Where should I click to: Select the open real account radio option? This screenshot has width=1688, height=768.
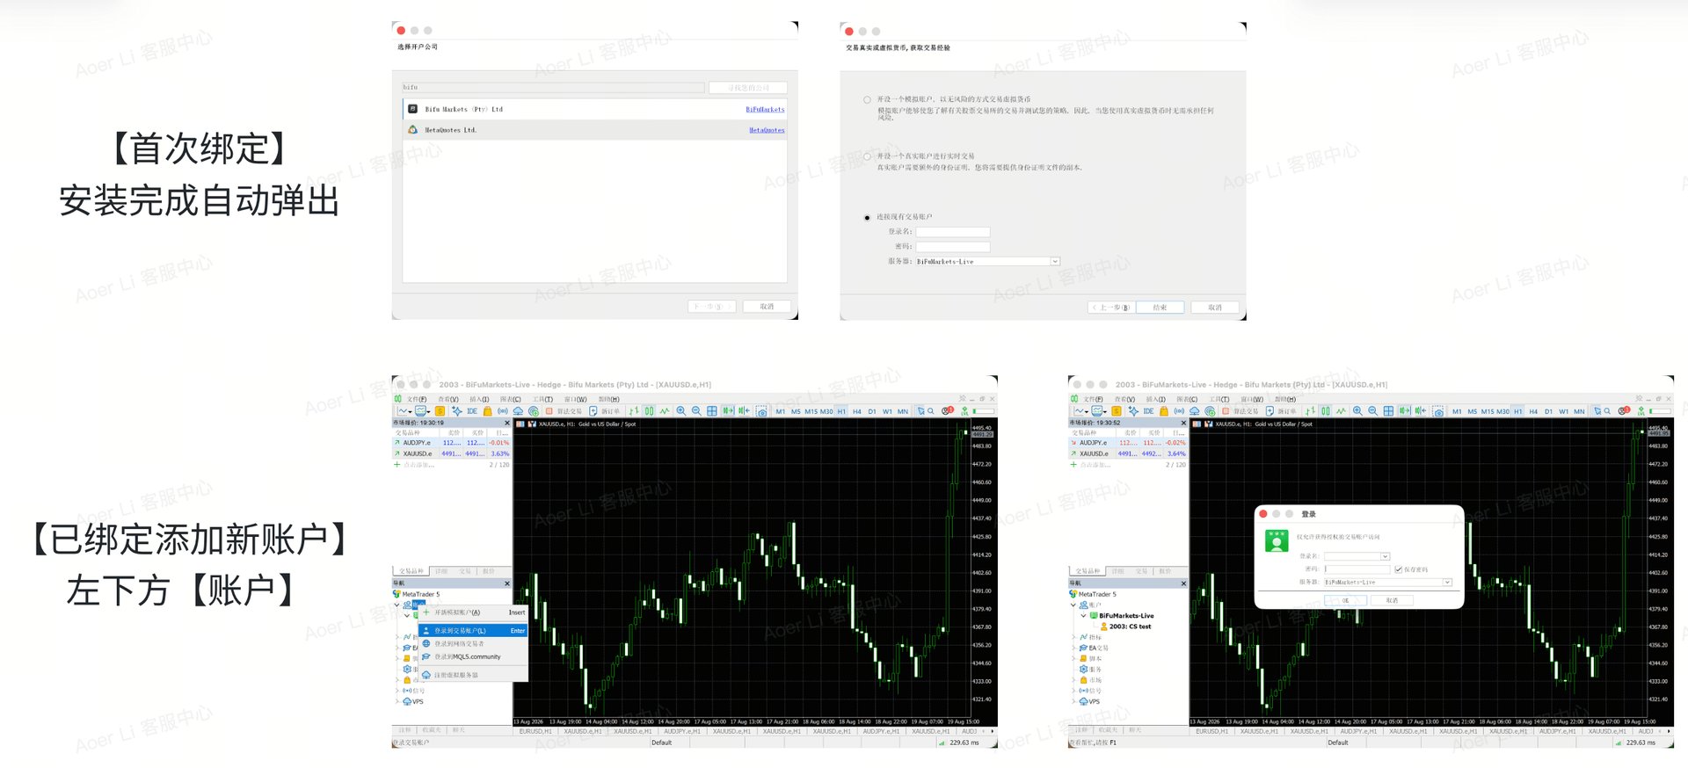coord(867,156)
